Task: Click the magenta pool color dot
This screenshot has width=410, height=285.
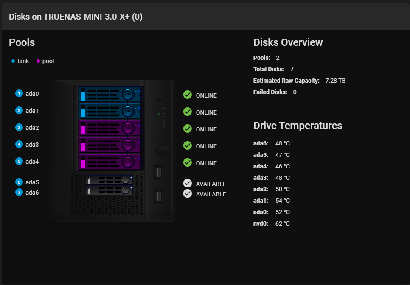Action: 38,61
